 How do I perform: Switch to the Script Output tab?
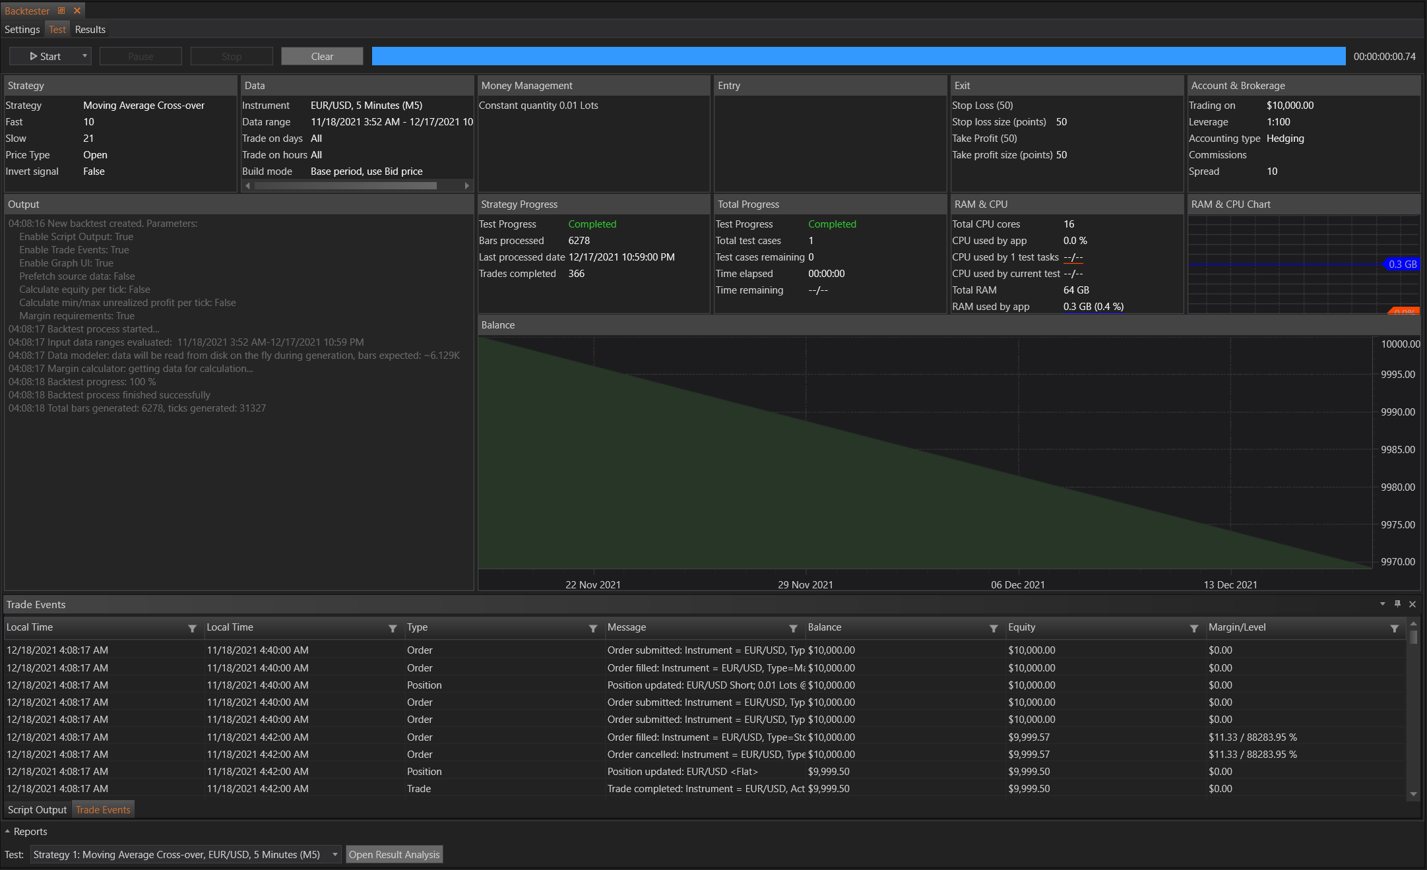37,810
